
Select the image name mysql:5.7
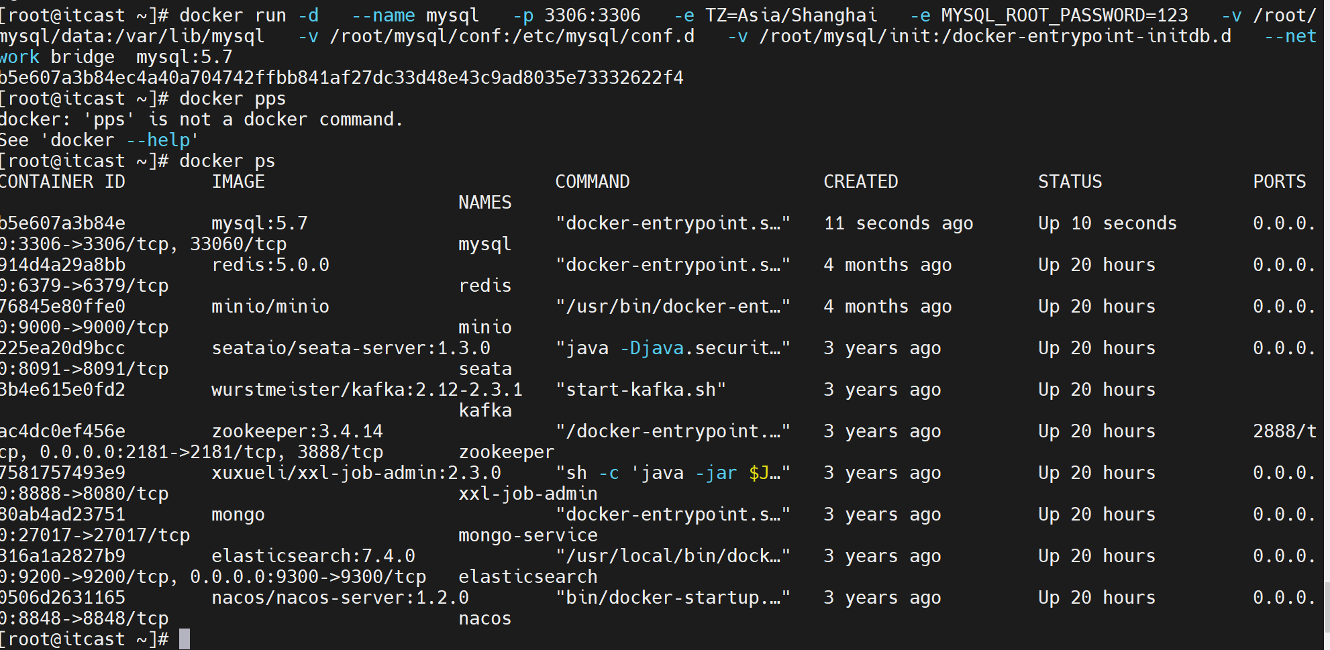tap(260, 223)
